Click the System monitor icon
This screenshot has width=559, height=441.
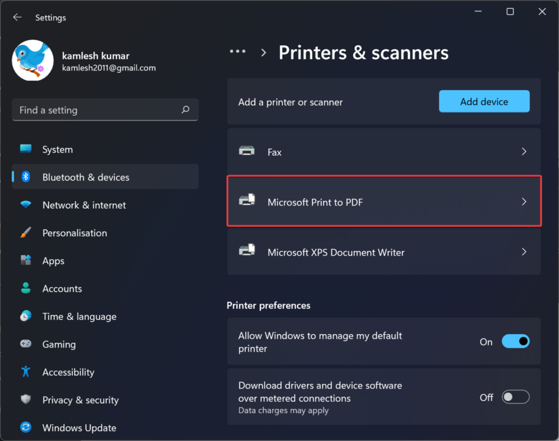(x=26, y=149)
